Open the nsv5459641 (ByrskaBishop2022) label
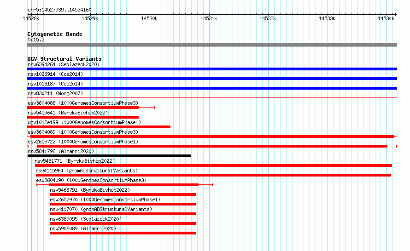The image size is (410, 251). coord(68,113)
